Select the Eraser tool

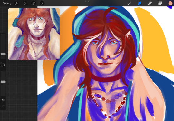(x=150, y=3)
